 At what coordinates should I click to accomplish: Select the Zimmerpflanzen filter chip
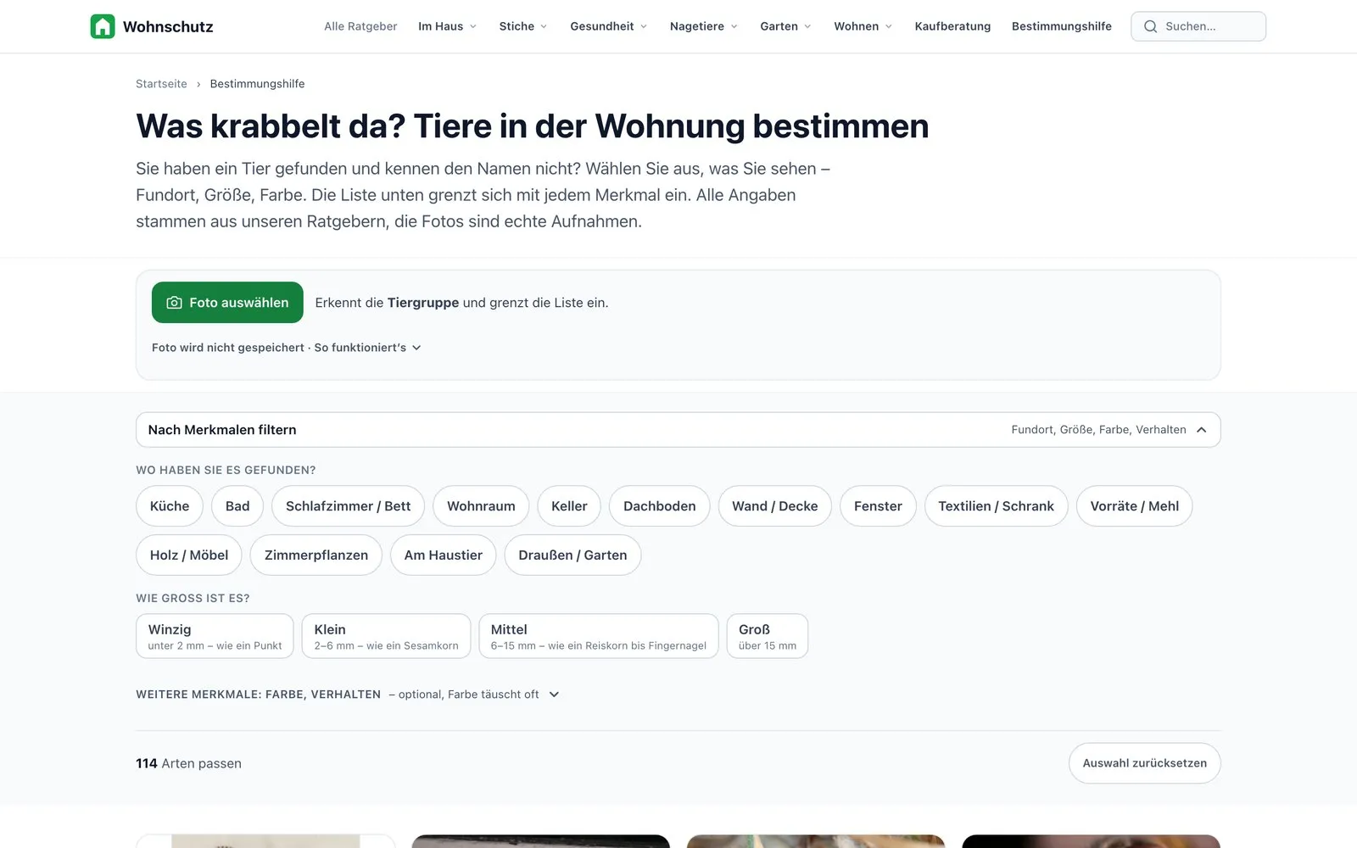coord(316,555)
